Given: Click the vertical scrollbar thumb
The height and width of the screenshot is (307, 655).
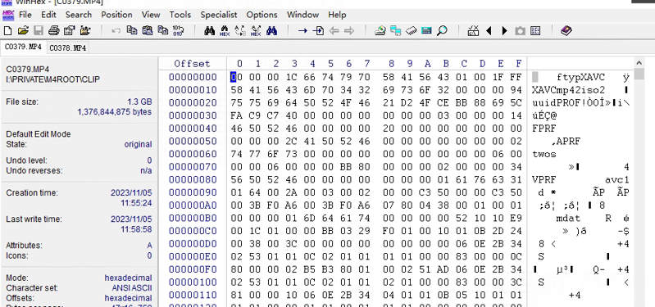Looking at the screenshot, I should click(x=639, y=74).
